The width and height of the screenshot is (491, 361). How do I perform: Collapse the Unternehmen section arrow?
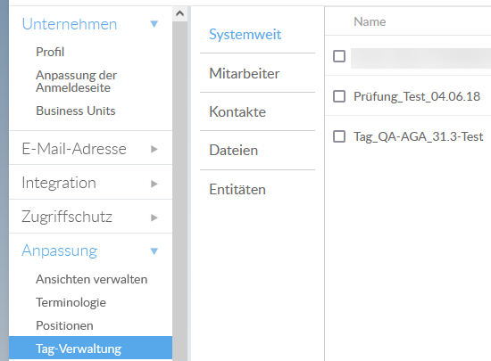tap(154, 24)
